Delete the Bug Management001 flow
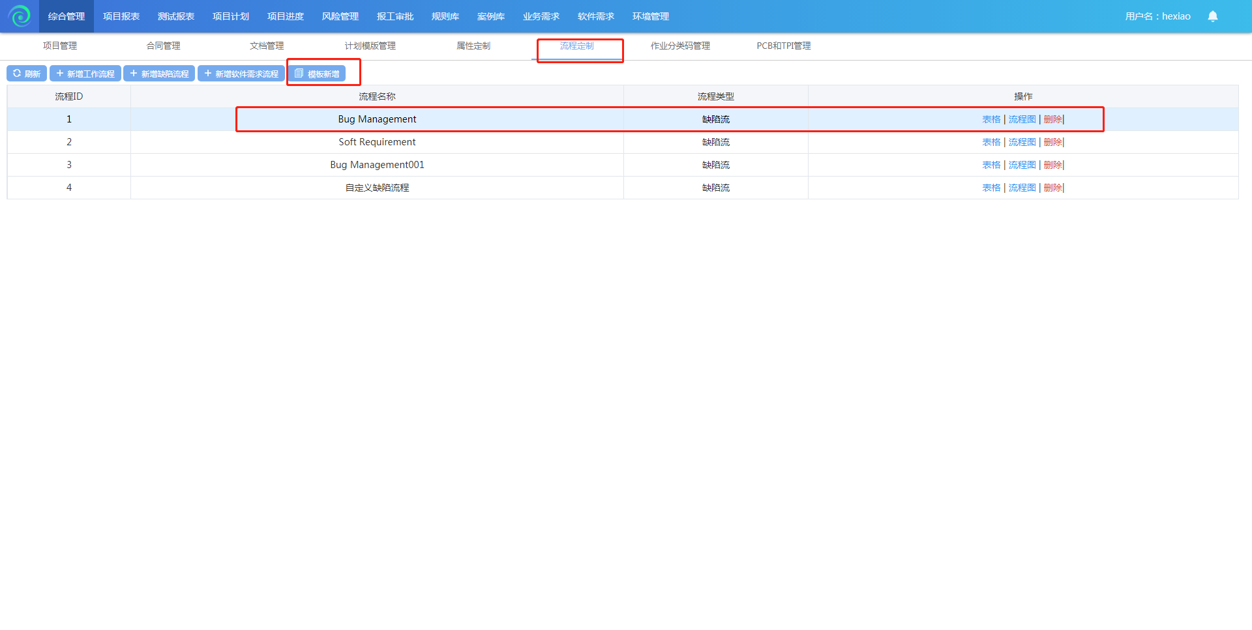The image size is (1252, 630). click(1052, 165)
